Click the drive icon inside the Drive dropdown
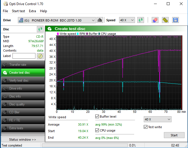Viewport: 188px width, 148px height. point(21,20)
